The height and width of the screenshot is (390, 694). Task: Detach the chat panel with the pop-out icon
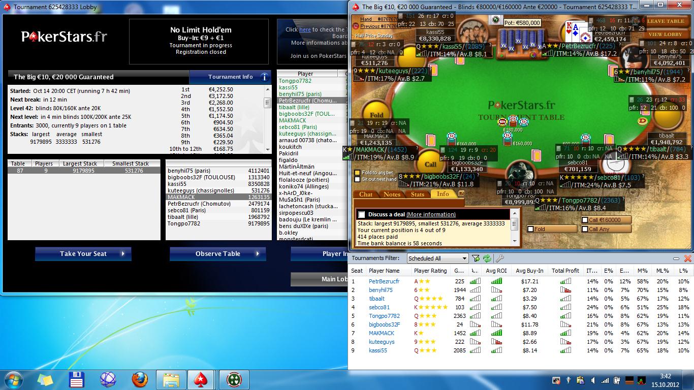click(x=461, y=193)
